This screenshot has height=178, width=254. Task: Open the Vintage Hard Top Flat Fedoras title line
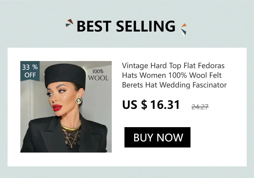173,66
